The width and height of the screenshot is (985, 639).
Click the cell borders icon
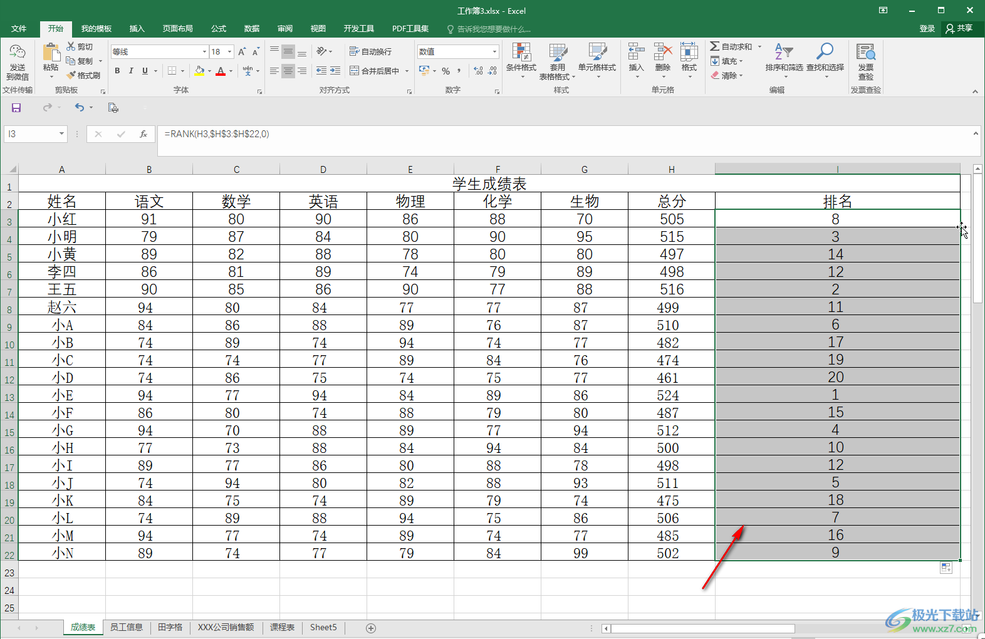pyautogui.click(x=172, y=71)
